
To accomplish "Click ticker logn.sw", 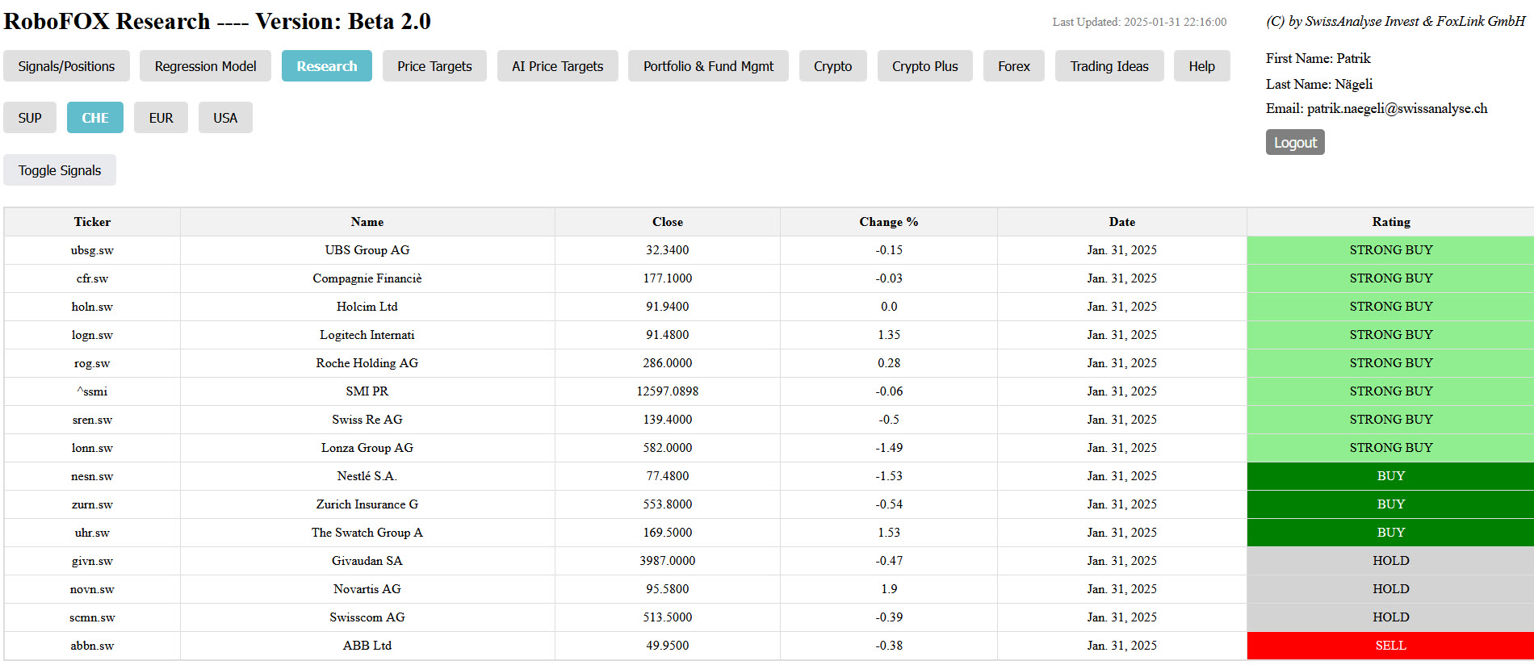I will (92, 335).
